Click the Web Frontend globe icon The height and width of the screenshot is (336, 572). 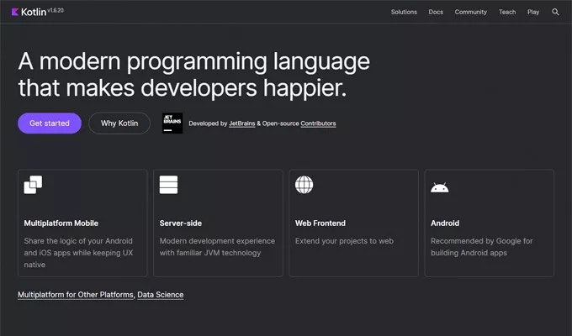tap(304, 185)
